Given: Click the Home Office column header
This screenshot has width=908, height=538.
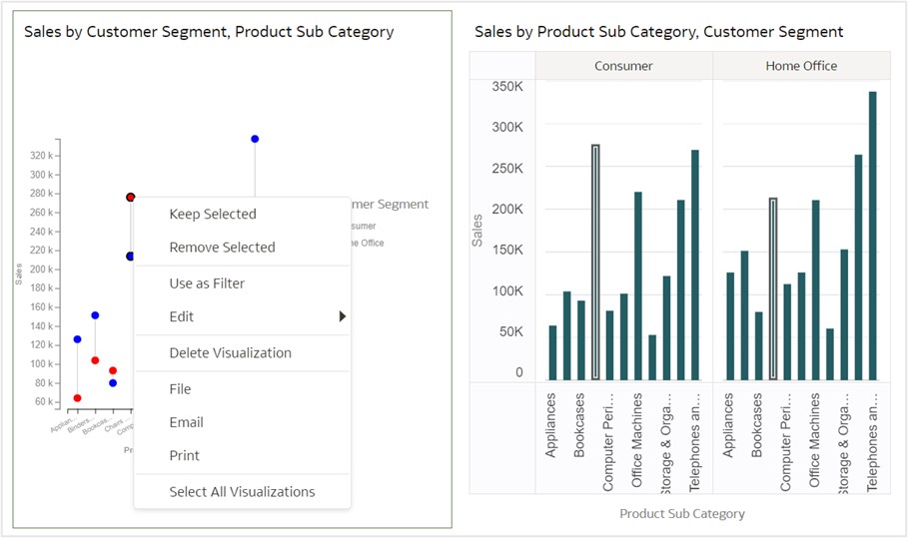Looking at the screenshot, I should [x=801, y=66].
